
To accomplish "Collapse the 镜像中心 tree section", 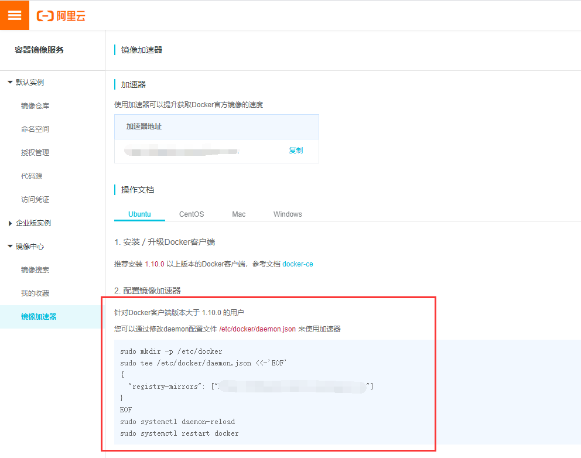I will pos(10,247).
